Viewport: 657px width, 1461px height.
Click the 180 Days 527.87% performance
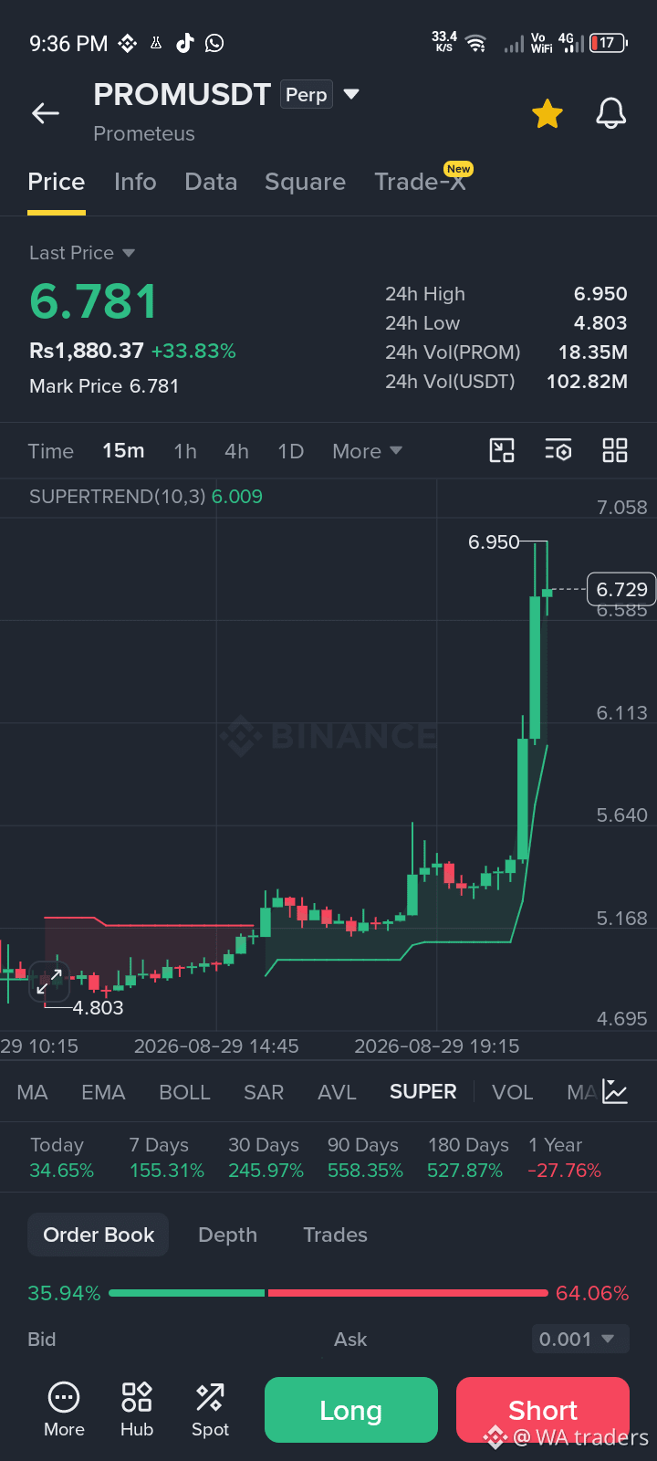pos(468,1158)
